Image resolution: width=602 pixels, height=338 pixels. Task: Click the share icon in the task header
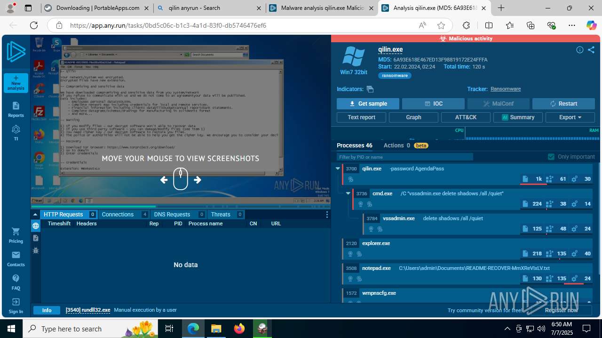591,50
